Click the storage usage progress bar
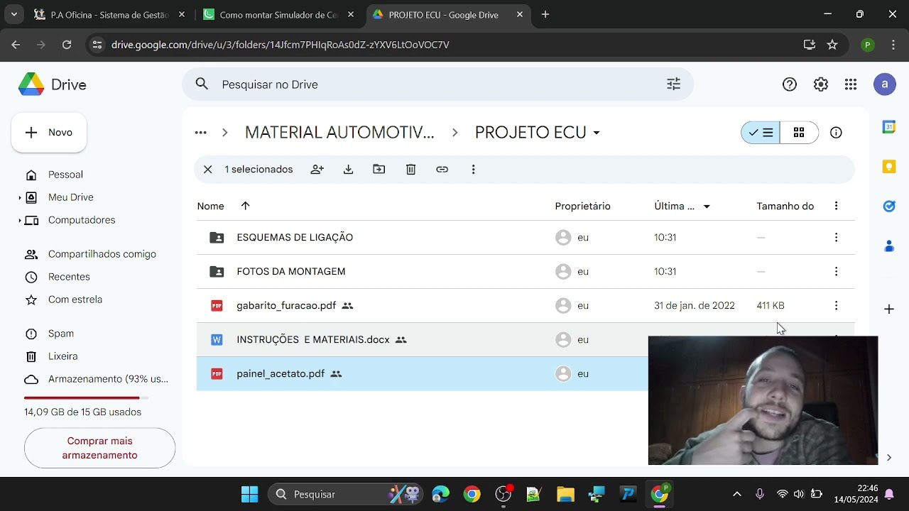The height and width of the screenshot is (511, 909). [87, 397]
